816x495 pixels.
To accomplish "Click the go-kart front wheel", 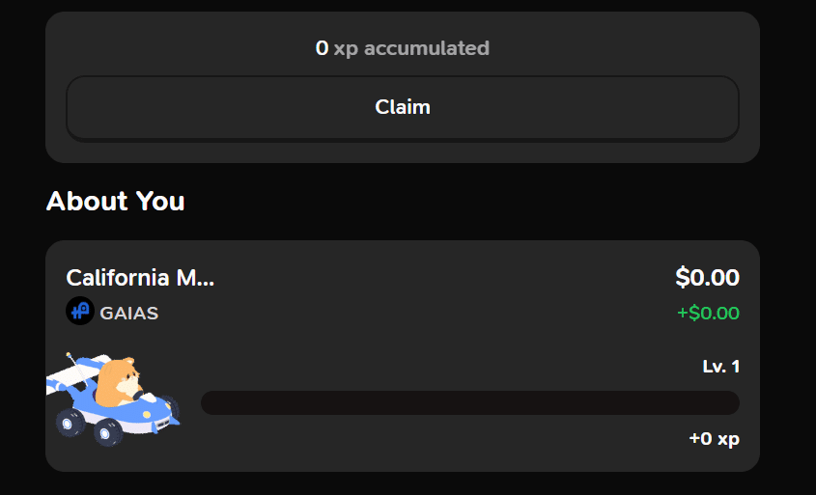I will coord(108,431).
